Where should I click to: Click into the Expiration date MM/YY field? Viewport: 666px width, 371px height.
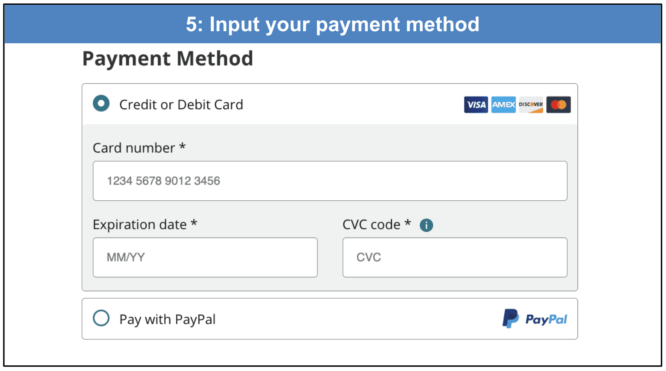(205, 257)
